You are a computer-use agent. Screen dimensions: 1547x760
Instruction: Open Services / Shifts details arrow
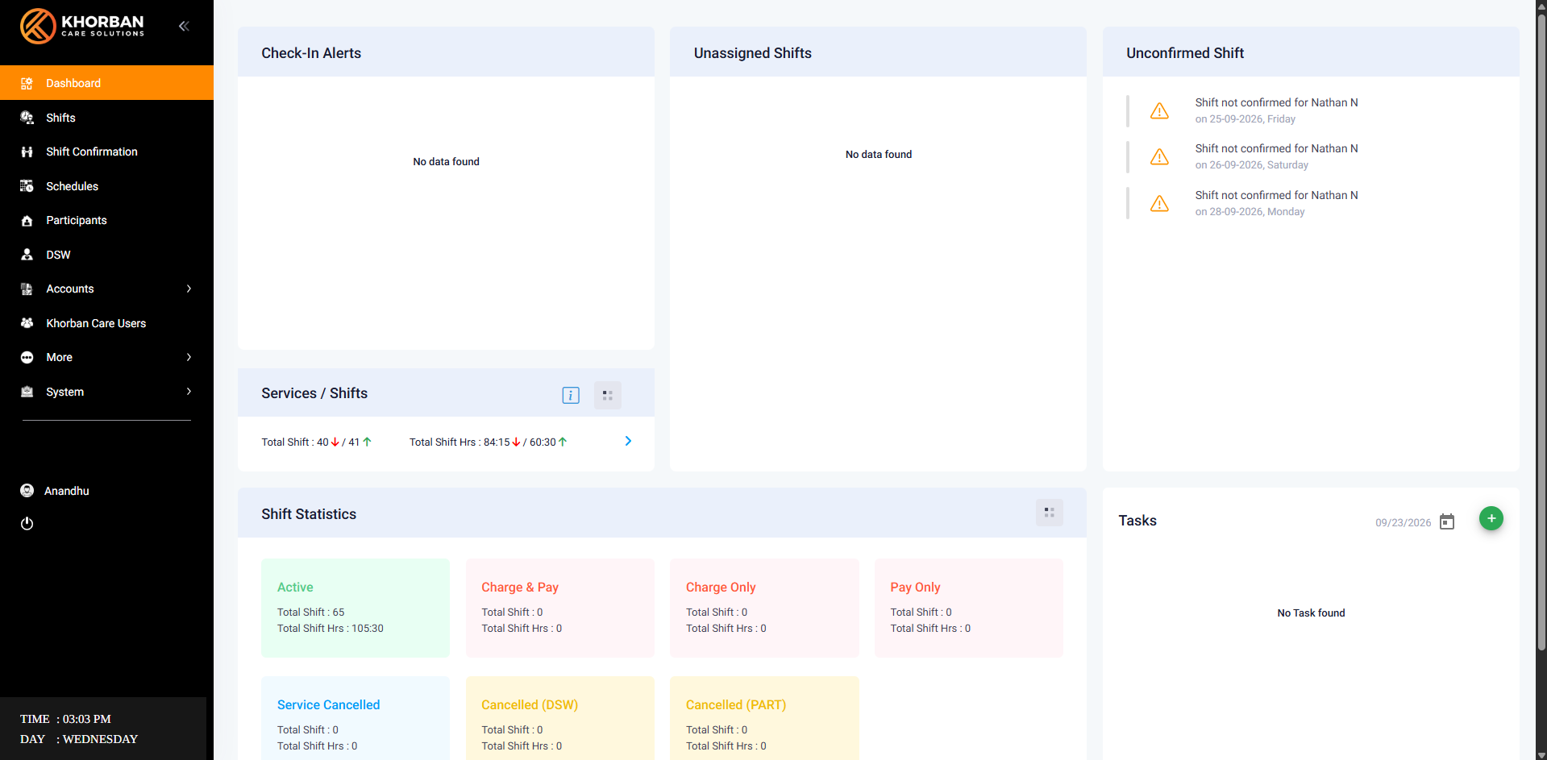pos(628,441)
